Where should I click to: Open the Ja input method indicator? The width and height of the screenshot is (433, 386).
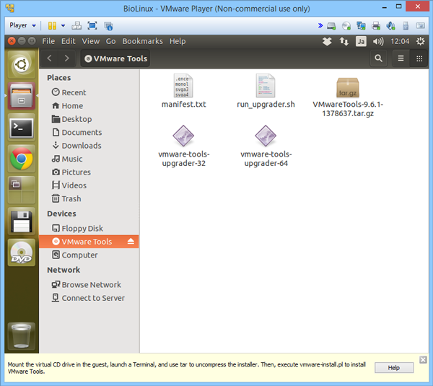361,41
